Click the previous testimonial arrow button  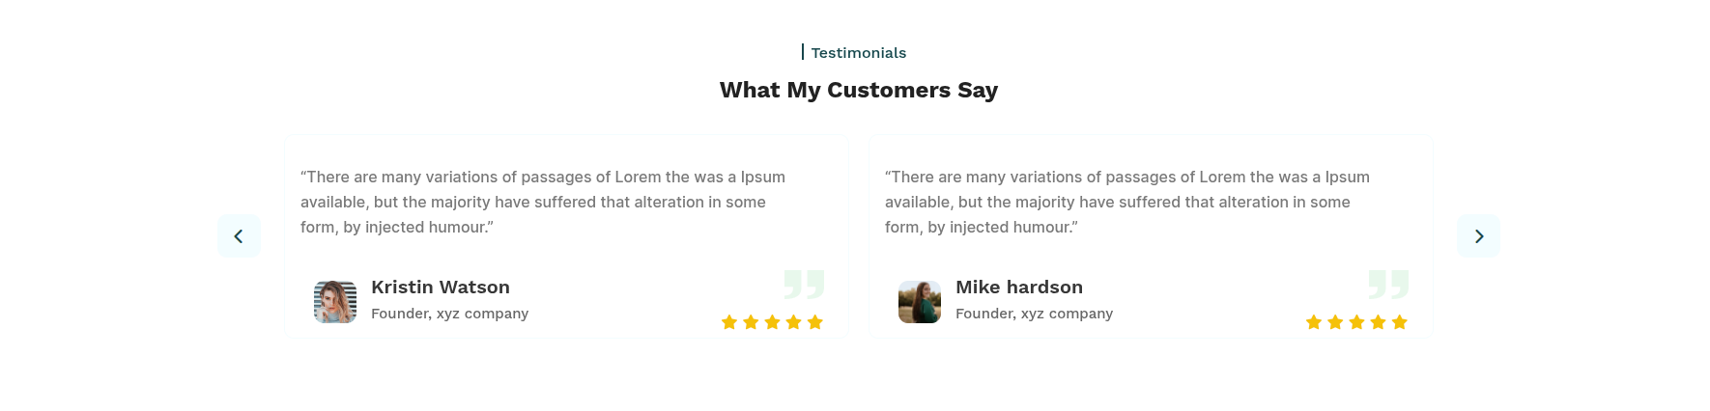pos(239,236)
